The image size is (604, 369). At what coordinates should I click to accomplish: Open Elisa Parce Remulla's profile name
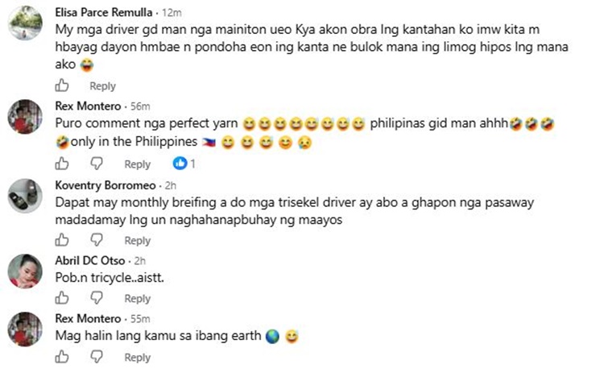pos(104,12)
